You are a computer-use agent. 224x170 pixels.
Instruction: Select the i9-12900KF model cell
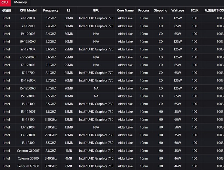click(x=28, y=41)
